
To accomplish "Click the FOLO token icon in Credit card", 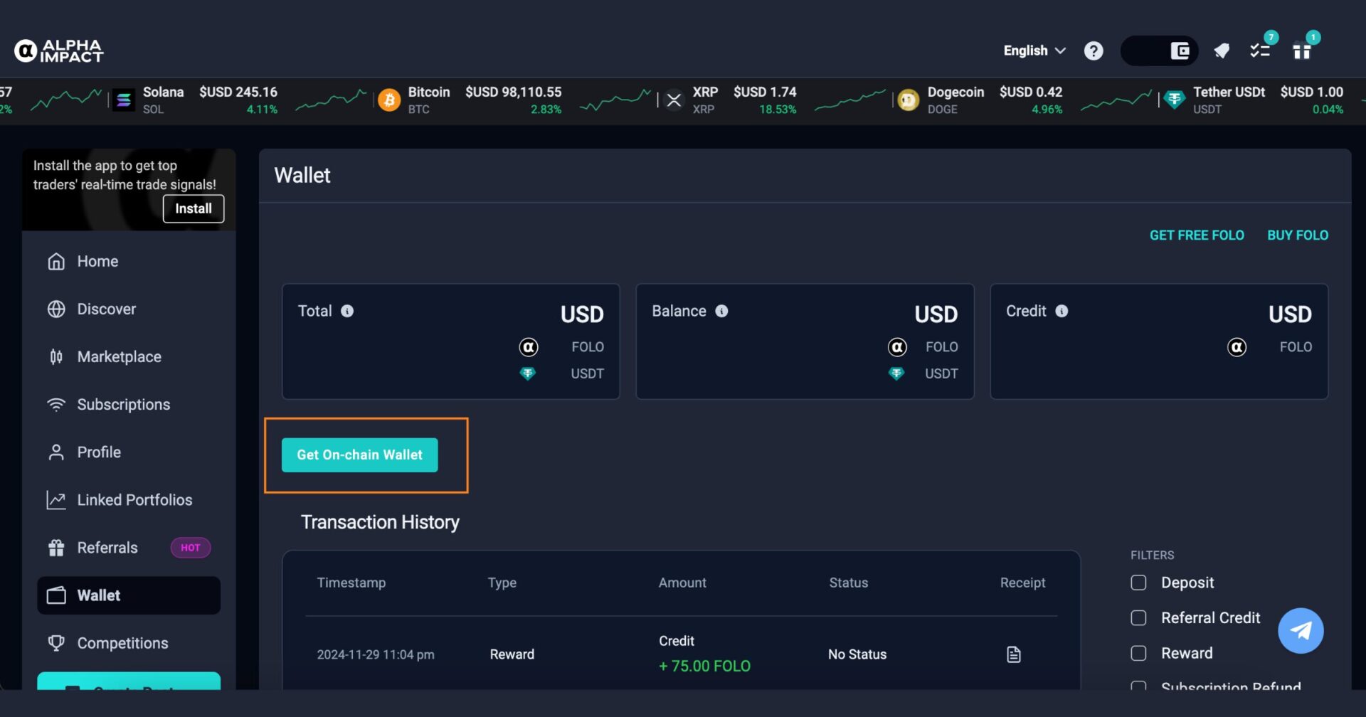I will (x=1237, y=347).
